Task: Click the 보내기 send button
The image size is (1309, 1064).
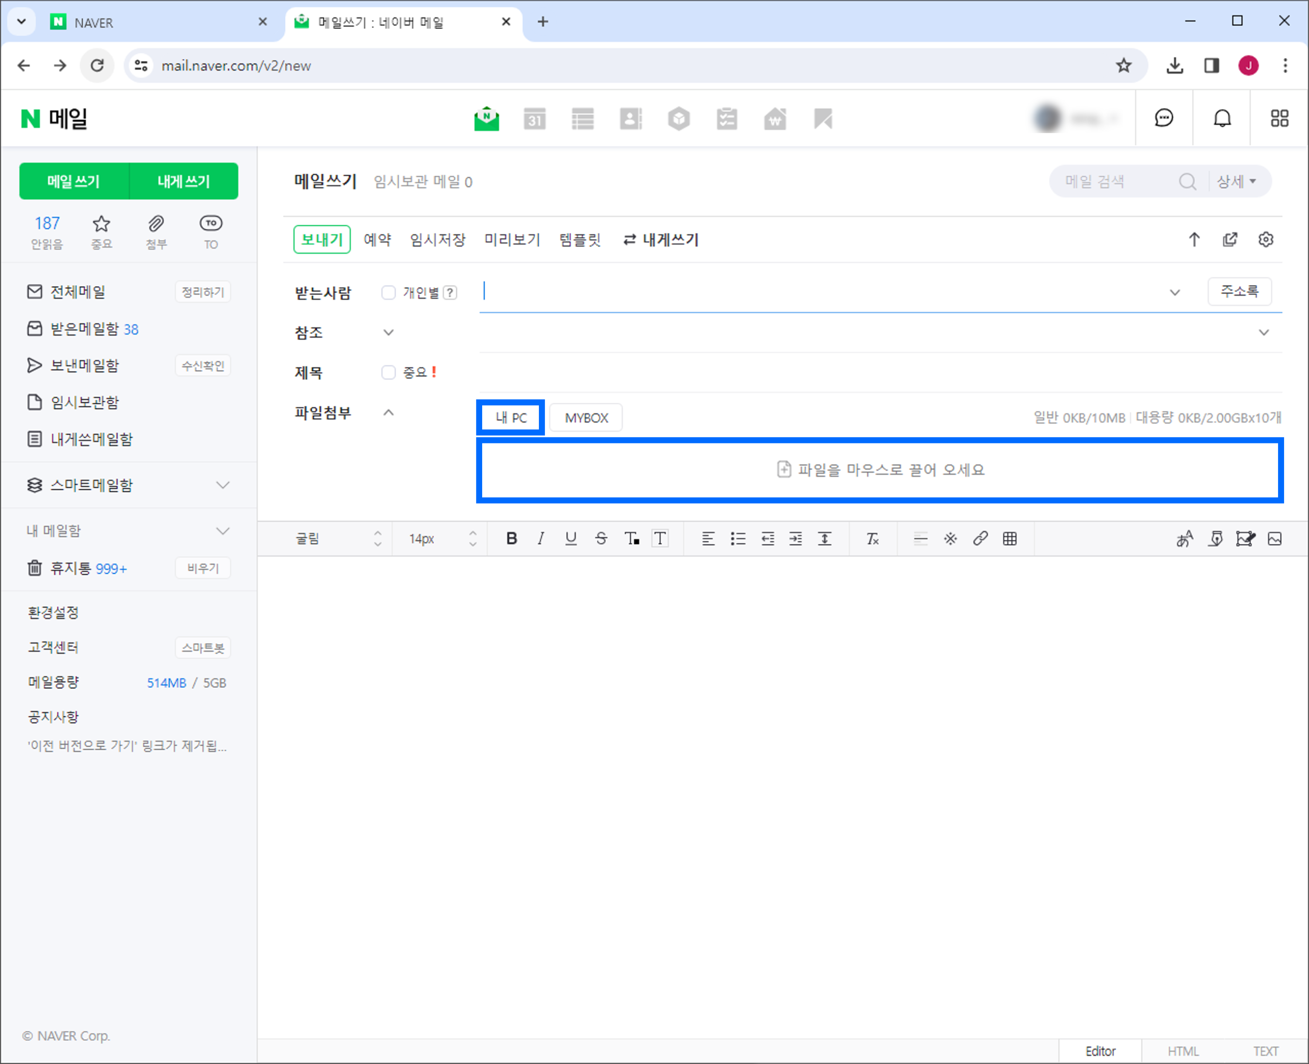Action: point(322,240)
